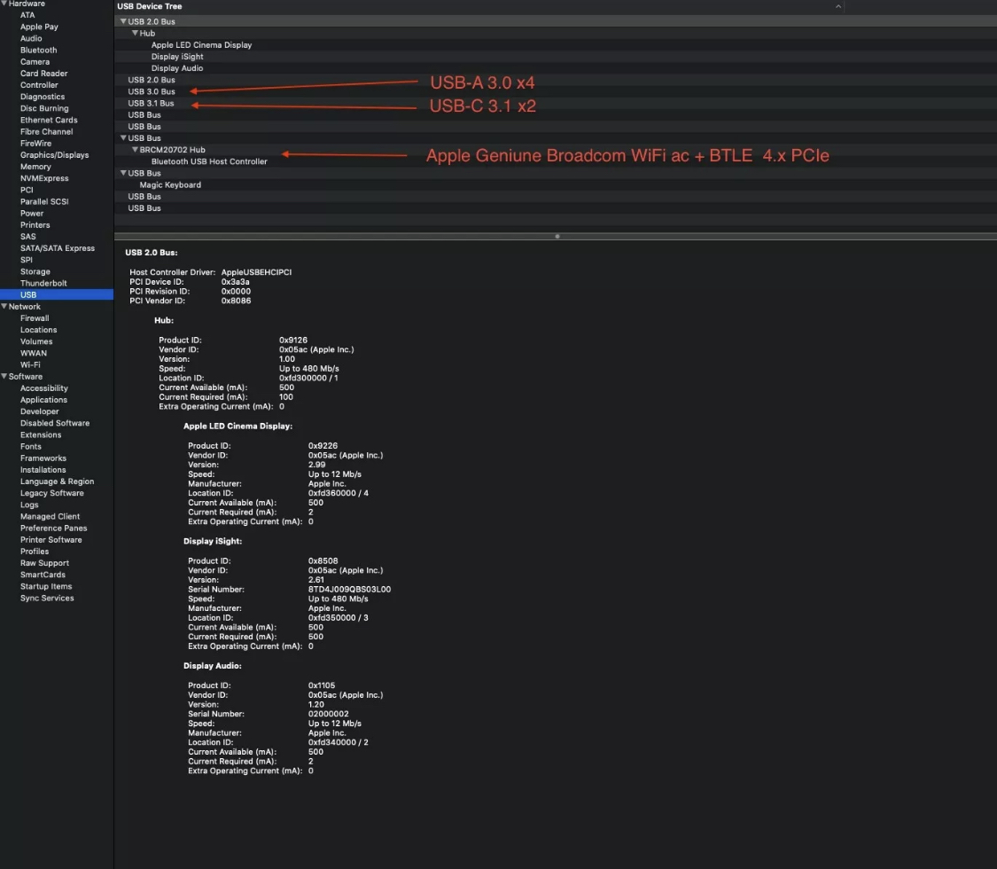Screen dimensions: 997x869
Task: Open Firewall under Network
Action: (x=35, y=318)
